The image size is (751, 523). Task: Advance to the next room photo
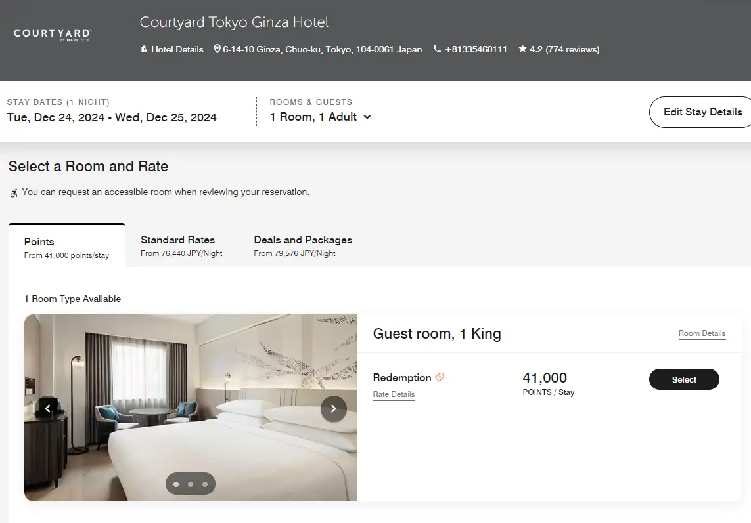tap(333, 409)
